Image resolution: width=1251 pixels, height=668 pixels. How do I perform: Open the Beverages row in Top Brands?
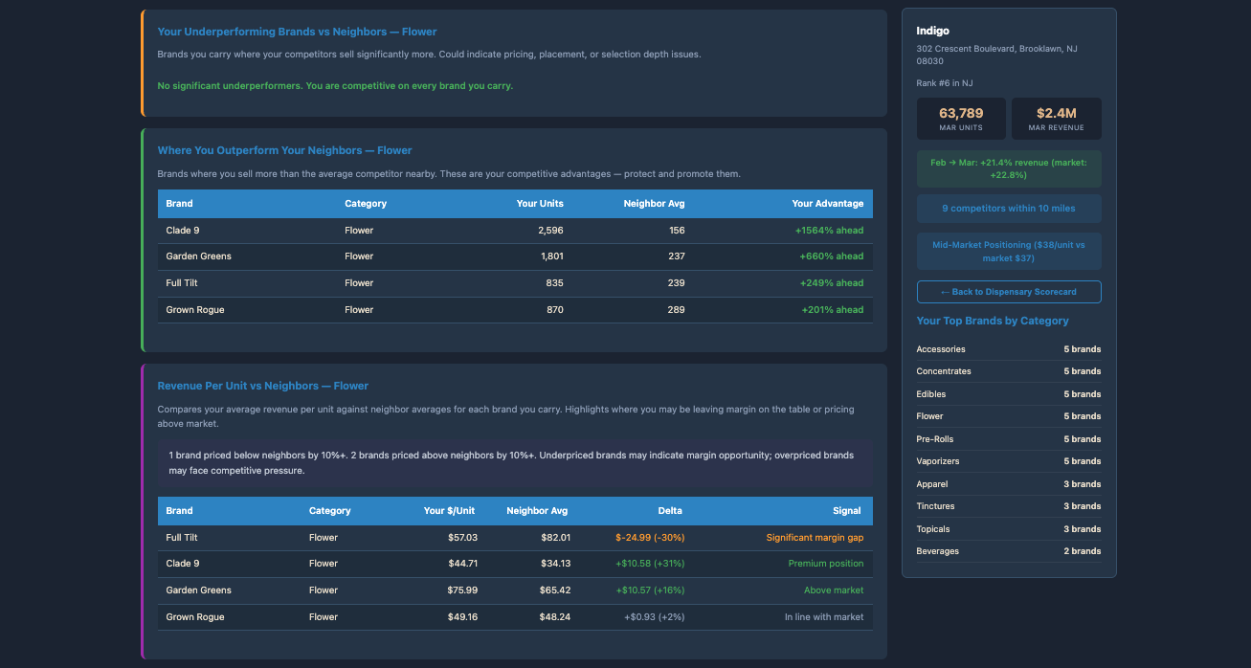click(1009, 551)
